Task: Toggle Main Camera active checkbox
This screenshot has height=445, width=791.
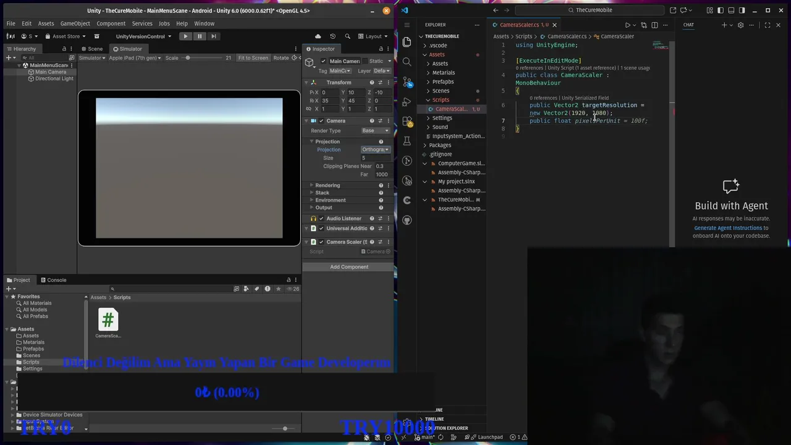Action: [x=323, y=61]
